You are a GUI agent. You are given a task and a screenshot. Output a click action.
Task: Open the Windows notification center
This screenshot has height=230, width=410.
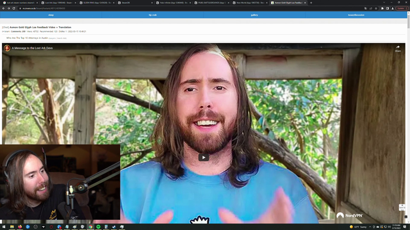[405, 227]
